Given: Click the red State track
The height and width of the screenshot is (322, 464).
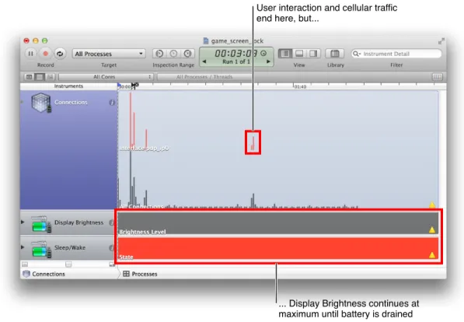Looking at the screenshot, I should (x=278, y=248).
